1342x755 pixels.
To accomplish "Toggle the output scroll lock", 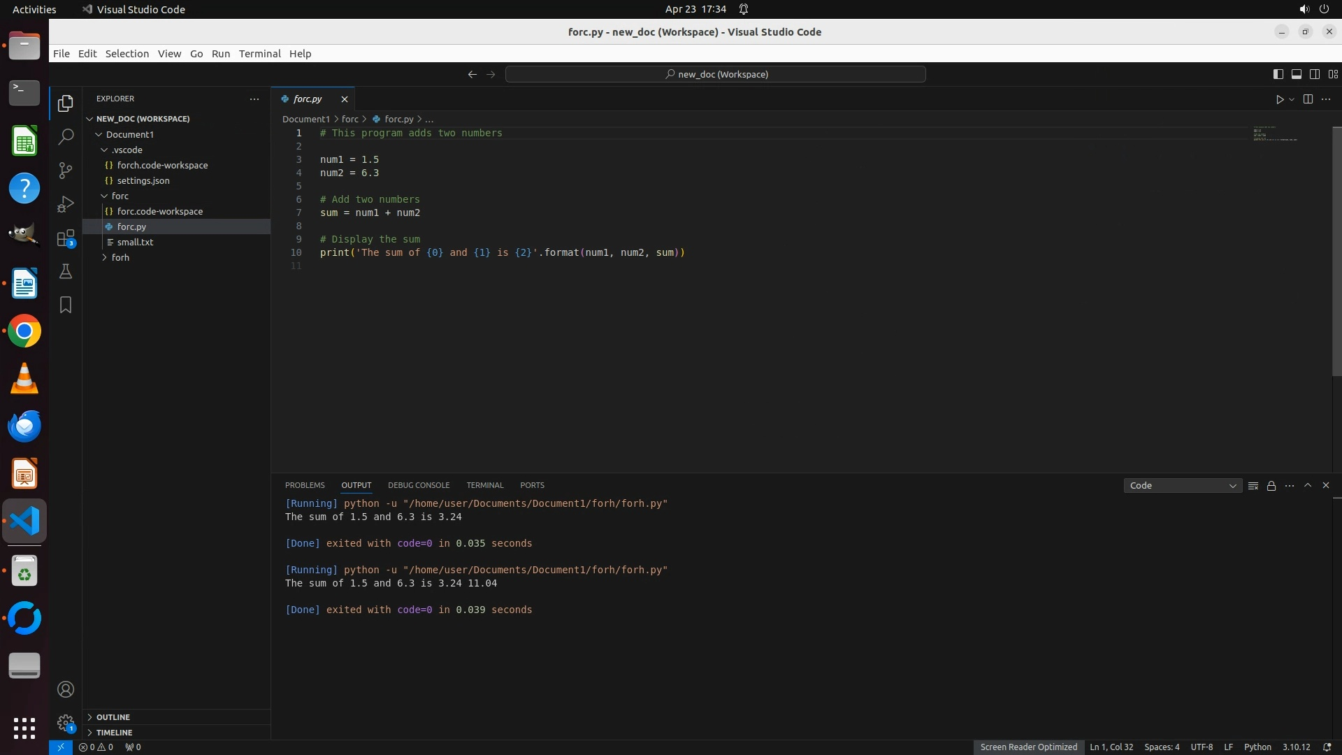I will [x=1271, y=486].
